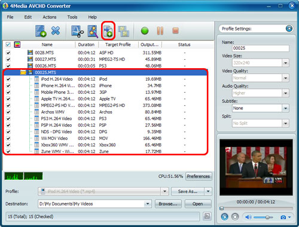Stop the preview playback
The image size is (299, 227).
[x=235, y=217]
